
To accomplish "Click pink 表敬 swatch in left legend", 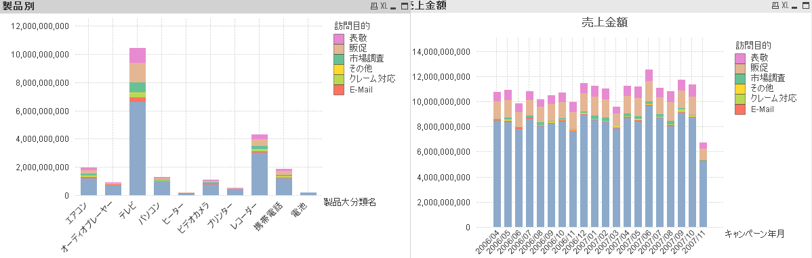I will (x=339, y=38).
